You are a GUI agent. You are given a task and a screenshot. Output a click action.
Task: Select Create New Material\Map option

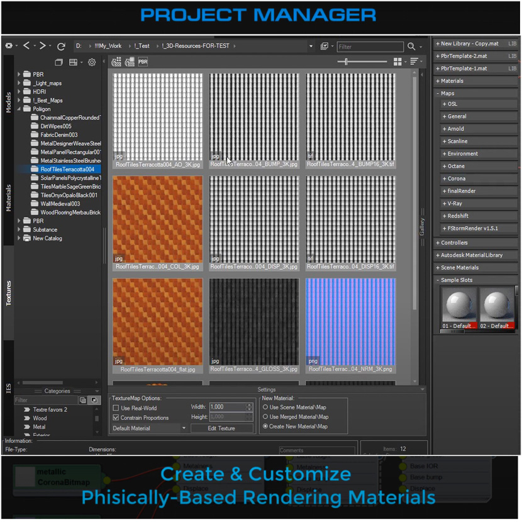[265, 426]
